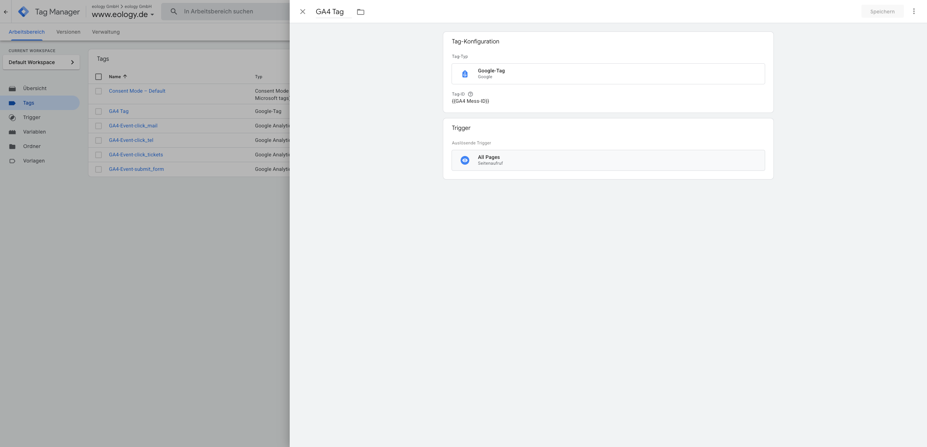Image resolution: width=927 pixels, height=447 pixels.
Task: Click the All Pages trigger eye icon
Action: pyautogui.click(x=465, y=160)
